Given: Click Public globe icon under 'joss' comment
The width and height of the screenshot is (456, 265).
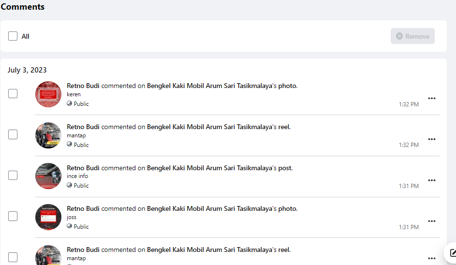Looking at the screenshot, I should [69, 226].
